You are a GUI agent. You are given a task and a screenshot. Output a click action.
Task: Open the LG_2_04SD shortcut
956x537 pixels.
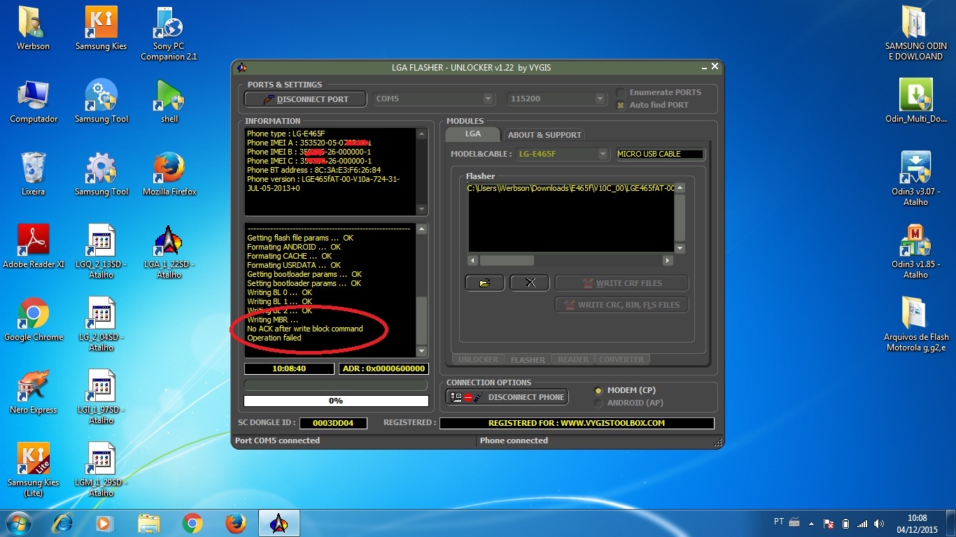(x=101, y=324)
